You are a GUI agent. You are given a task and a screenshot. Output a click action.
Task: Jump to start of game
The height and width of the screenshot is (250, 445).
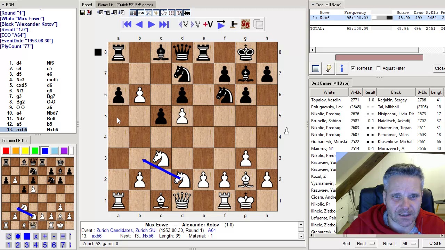(127, 24)
